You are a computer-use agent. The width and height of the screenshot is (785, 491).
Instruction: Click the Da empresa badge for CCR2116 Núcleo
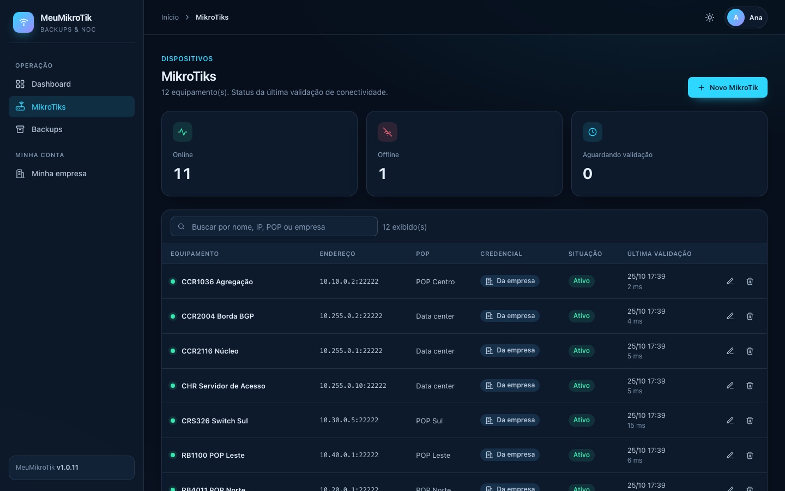[x=510, y=350]
